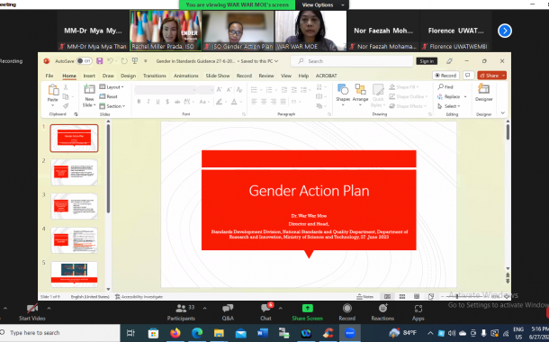
Task: Switch to the Slide Show tab
Action: pyautogui.click(x=218, y=76)
